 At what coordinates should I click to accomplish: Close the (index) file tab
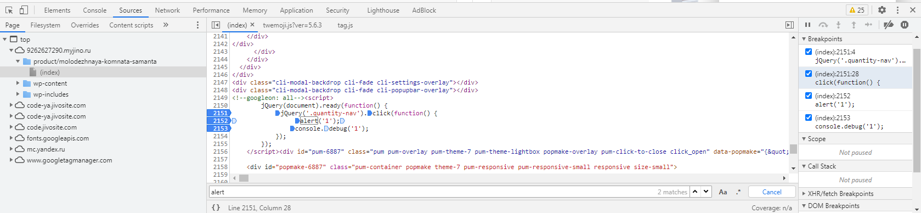252,25
